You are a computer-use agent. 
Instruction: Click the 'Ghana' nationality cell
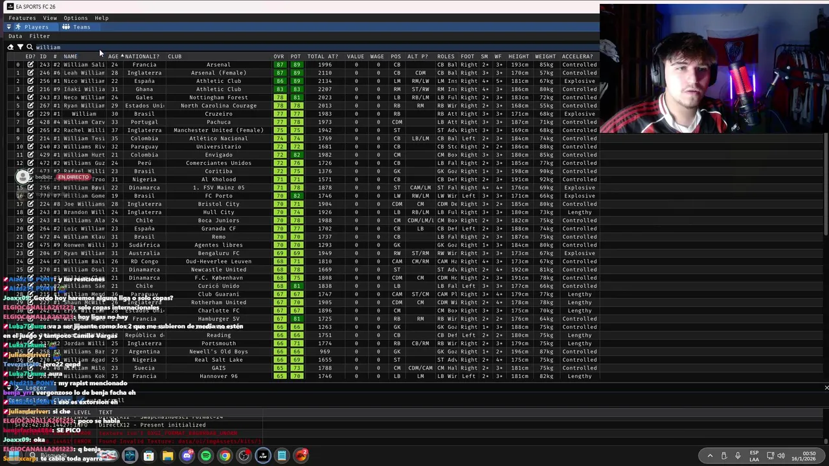[x=144, y=89]
